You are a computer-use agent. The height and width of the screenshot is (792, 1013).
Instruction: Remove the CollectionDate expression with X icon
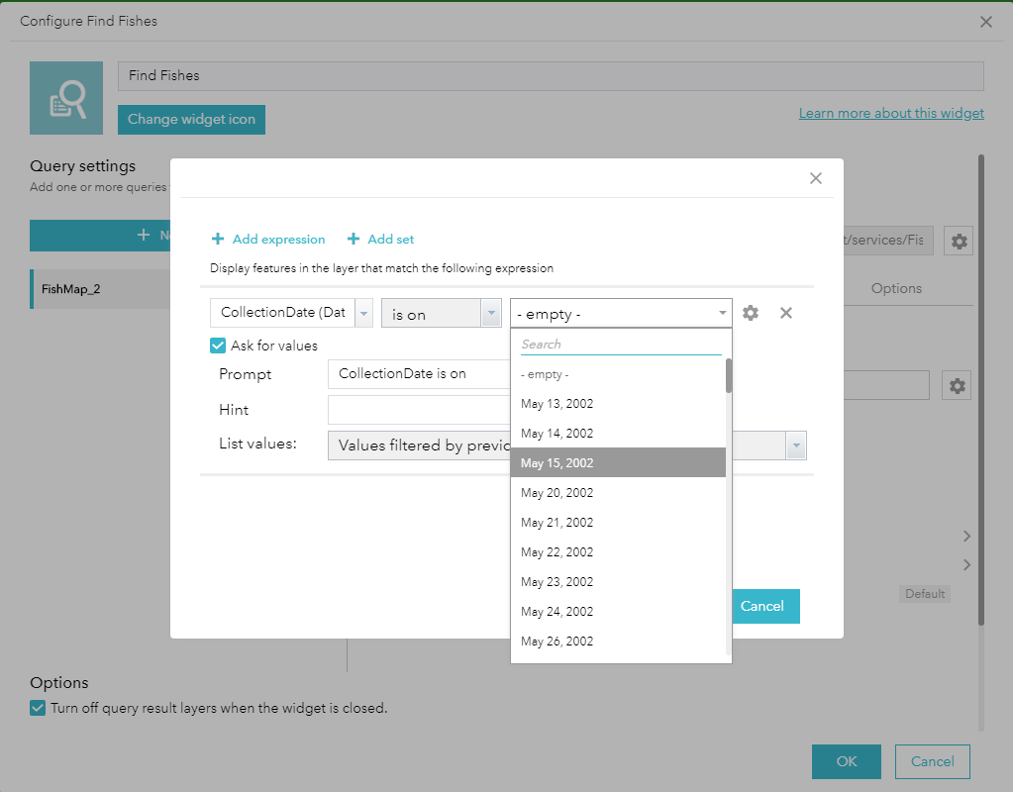click(785, 312)
